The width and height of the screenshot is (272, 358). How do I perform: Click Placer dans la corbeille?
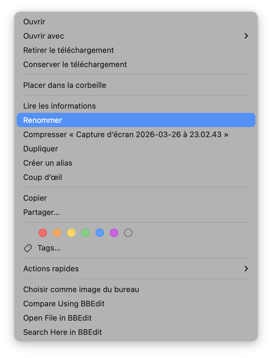point(64,85)
